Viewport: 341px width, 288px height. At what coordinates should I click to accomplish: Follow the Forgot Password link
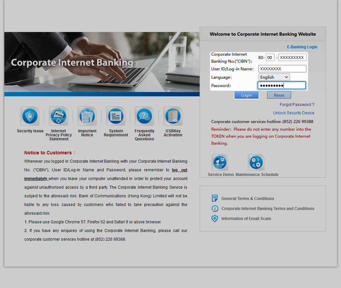pos(297,105)
